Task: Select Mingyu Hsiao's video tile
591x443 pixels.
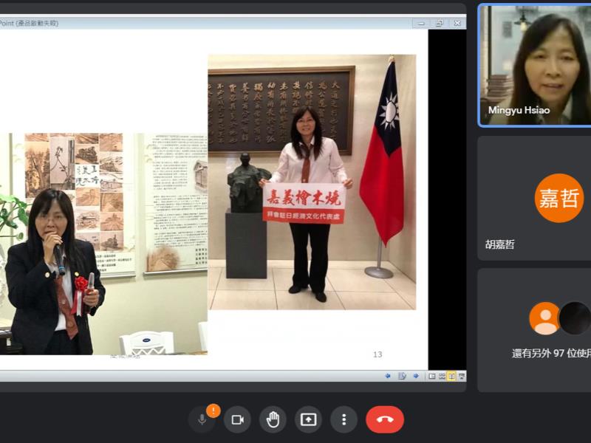Action: click(534, 65)
